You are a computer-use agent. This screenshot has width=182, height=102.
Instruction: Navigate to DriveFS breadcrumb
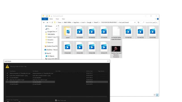[x=96, y=22]
